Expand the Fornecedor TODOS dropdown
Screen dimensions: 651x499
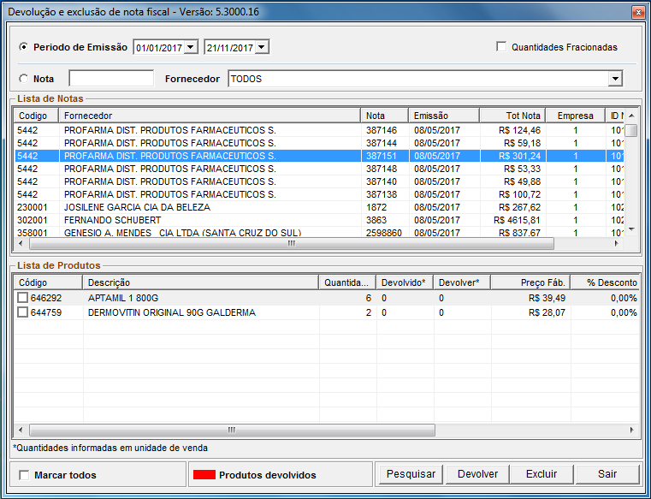tap(614, 79)
